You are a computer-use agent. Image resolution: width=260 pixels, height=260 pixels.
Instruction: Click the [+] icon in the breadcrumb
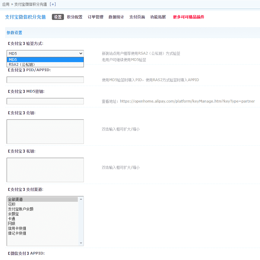click(x=53, y=4)
